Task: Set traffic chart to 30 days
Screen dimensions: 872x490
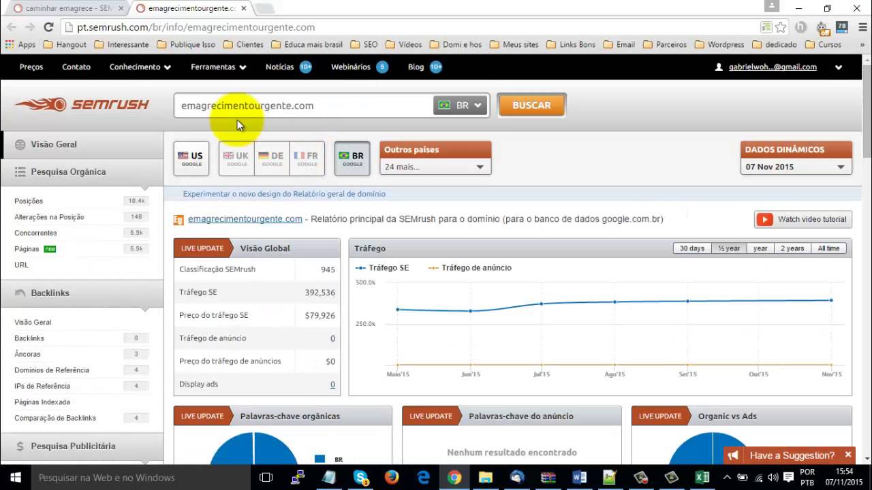Action: (692, 248)
